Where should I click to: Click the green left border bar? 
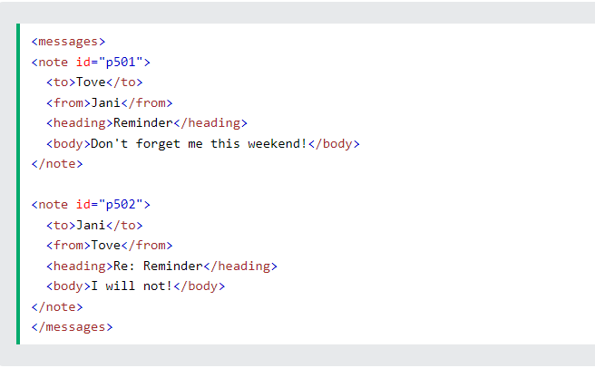click(18, 184)
